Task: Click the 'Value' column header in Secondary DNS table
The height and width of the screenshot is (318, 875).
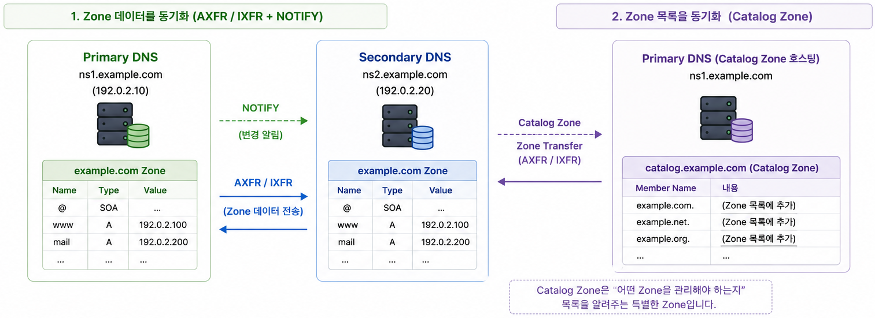Action: [x=441, y=190]
